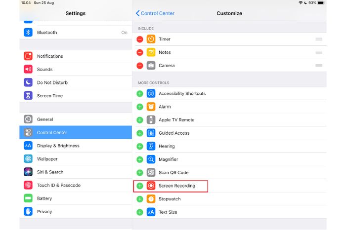The height and width of the screenshot is (230, 346).
Task: Grab the Camera reorder handle
Action: (319, 66)
